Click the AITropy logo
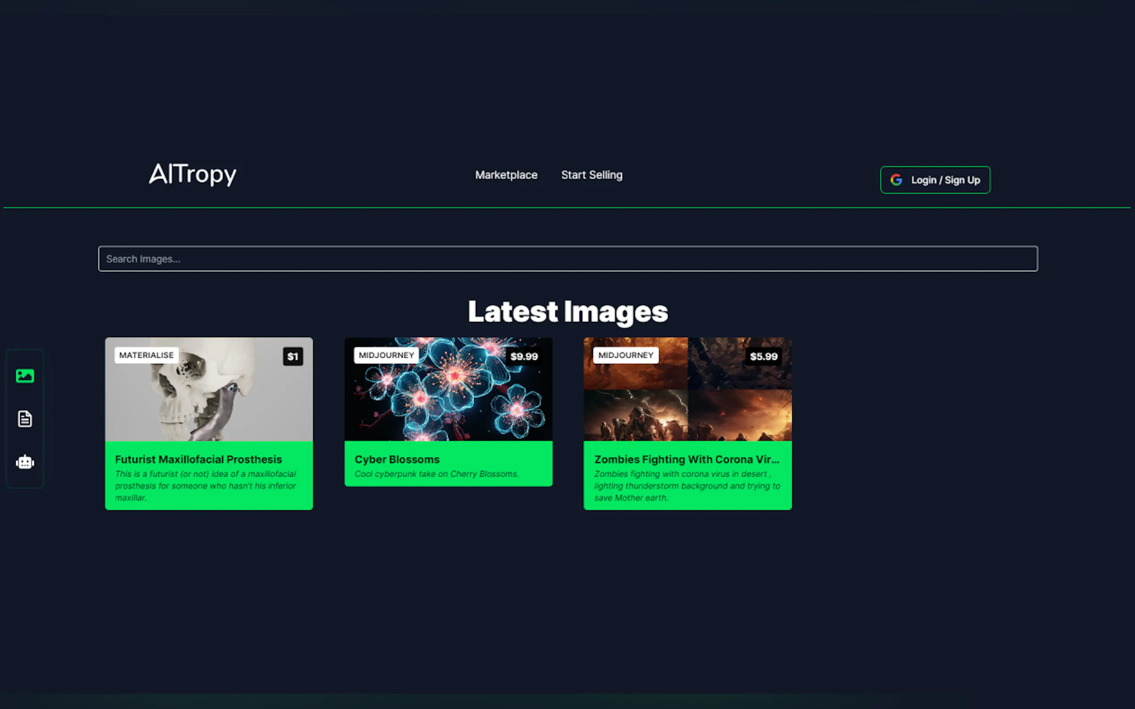The height and width of the screenshot is (709, 1135). coord(193,175)
